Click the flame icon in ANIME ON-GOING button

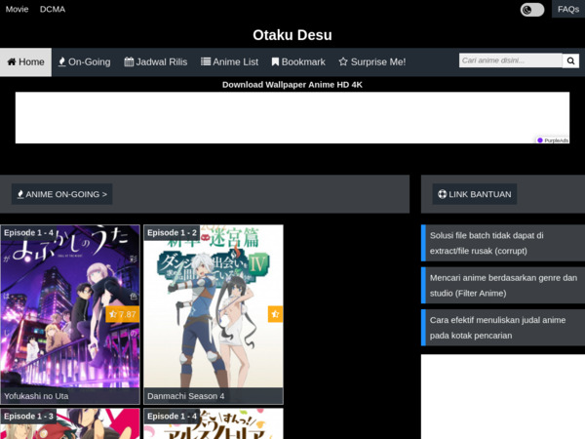pyautogui.click(x=20, y=194)
